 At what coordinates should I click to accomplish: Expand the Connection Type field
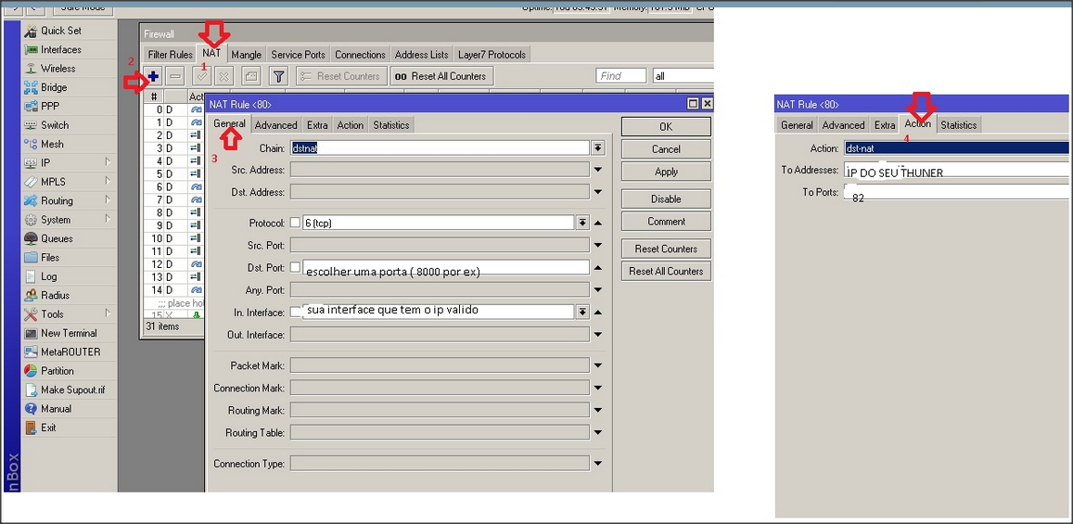click(x=598, y=464)
